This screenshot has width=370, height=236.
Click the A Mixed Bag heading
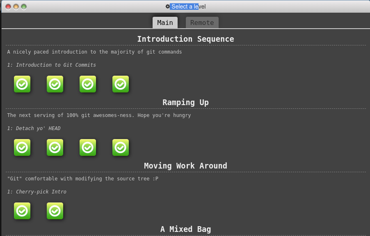point(186,229)
